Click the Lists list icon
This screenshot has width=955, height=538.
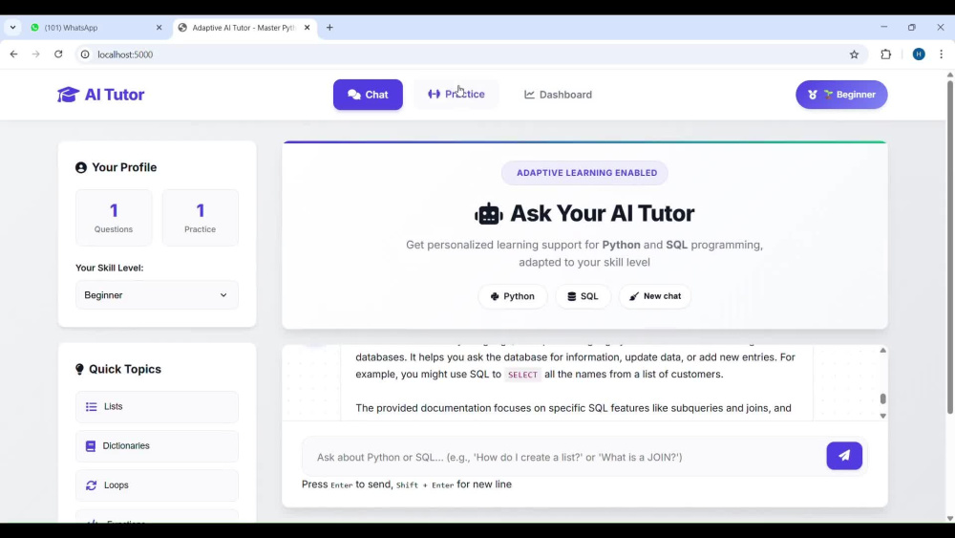coord(92,406)
